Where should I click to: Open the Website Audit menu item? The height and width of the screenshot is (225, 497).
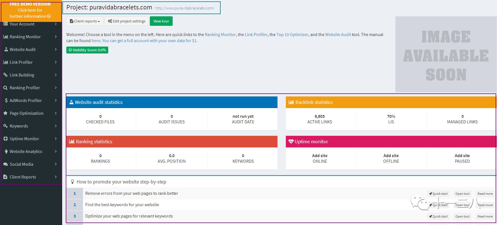pyautogui.click(x=31, y=49)
